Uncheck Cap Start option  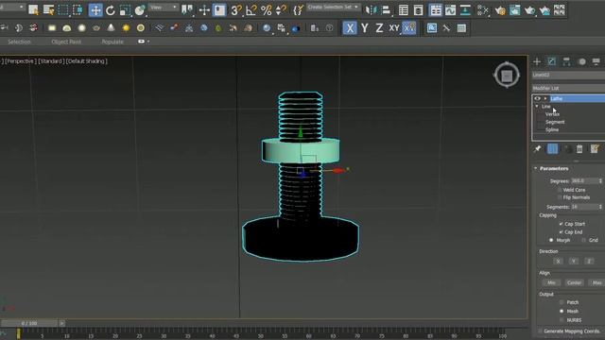561,224
